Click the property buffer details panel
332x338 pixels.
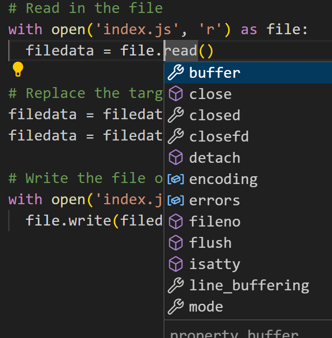coord(248,329)
